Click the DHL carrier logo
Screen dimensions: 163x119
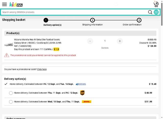87,102
